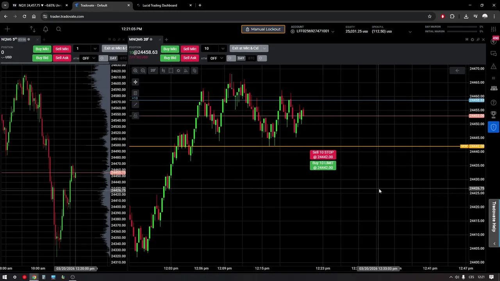The width and height of the screenshot is (500, 281).
Task: Open the blue shield sidebar icon
Action: point(494,127)
